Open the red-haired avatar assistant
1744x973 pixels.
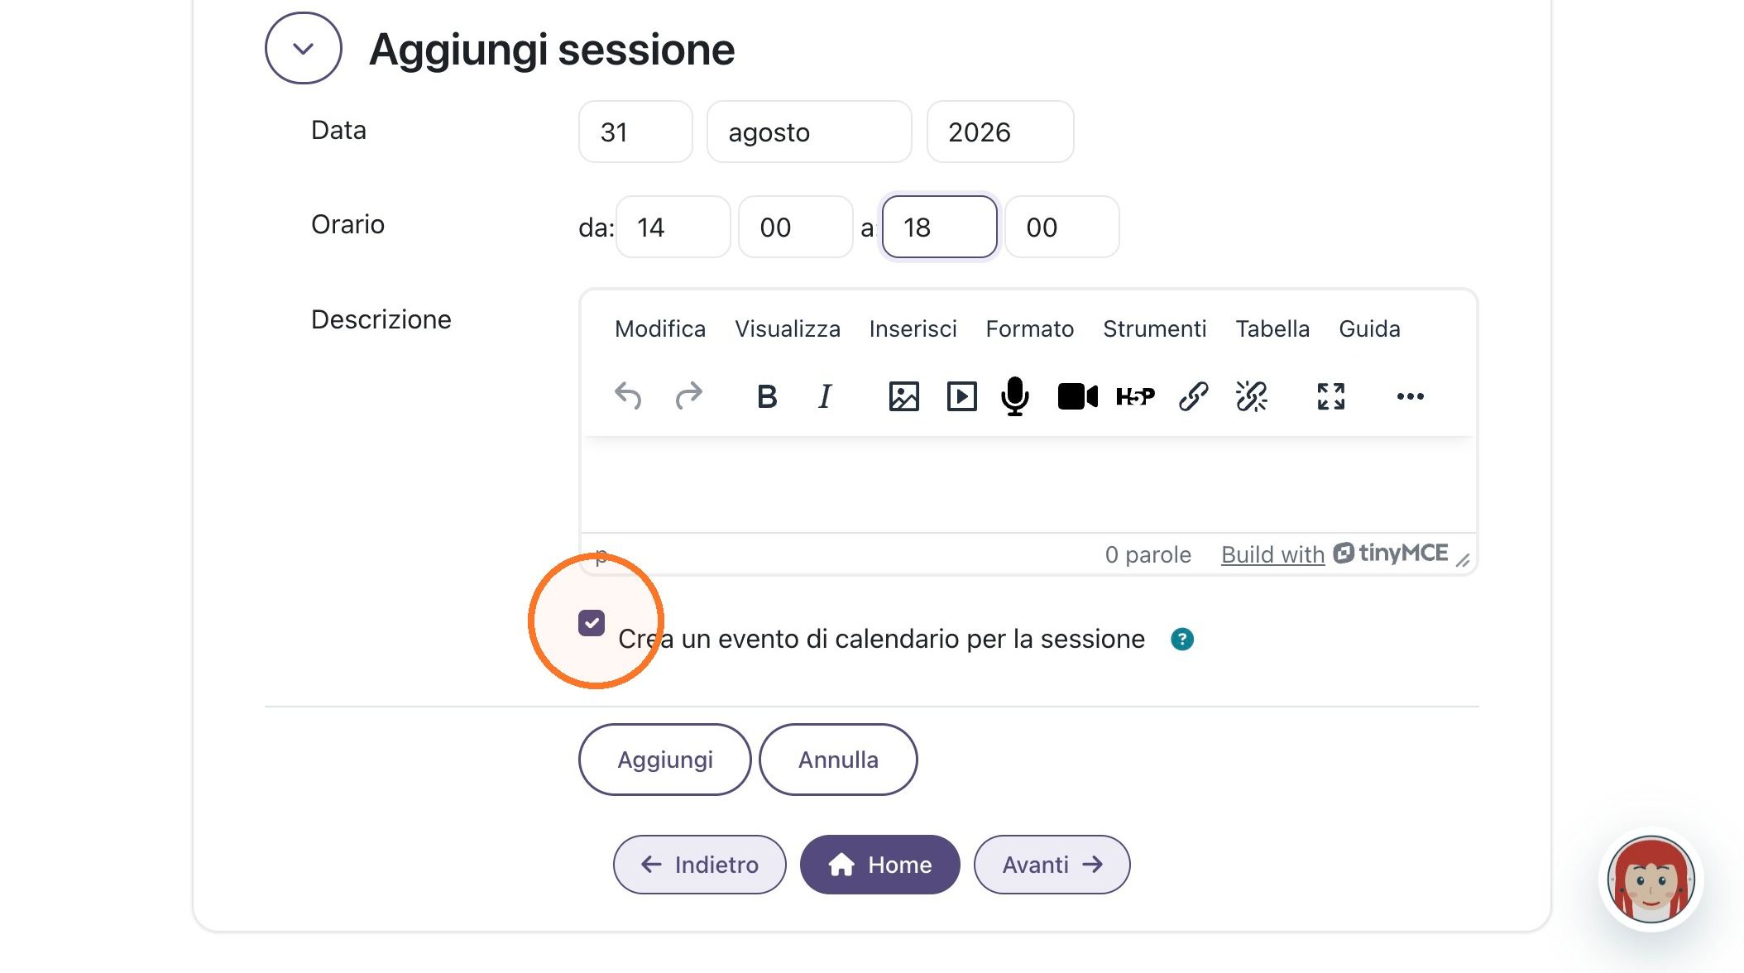(x=1651, y=880)
